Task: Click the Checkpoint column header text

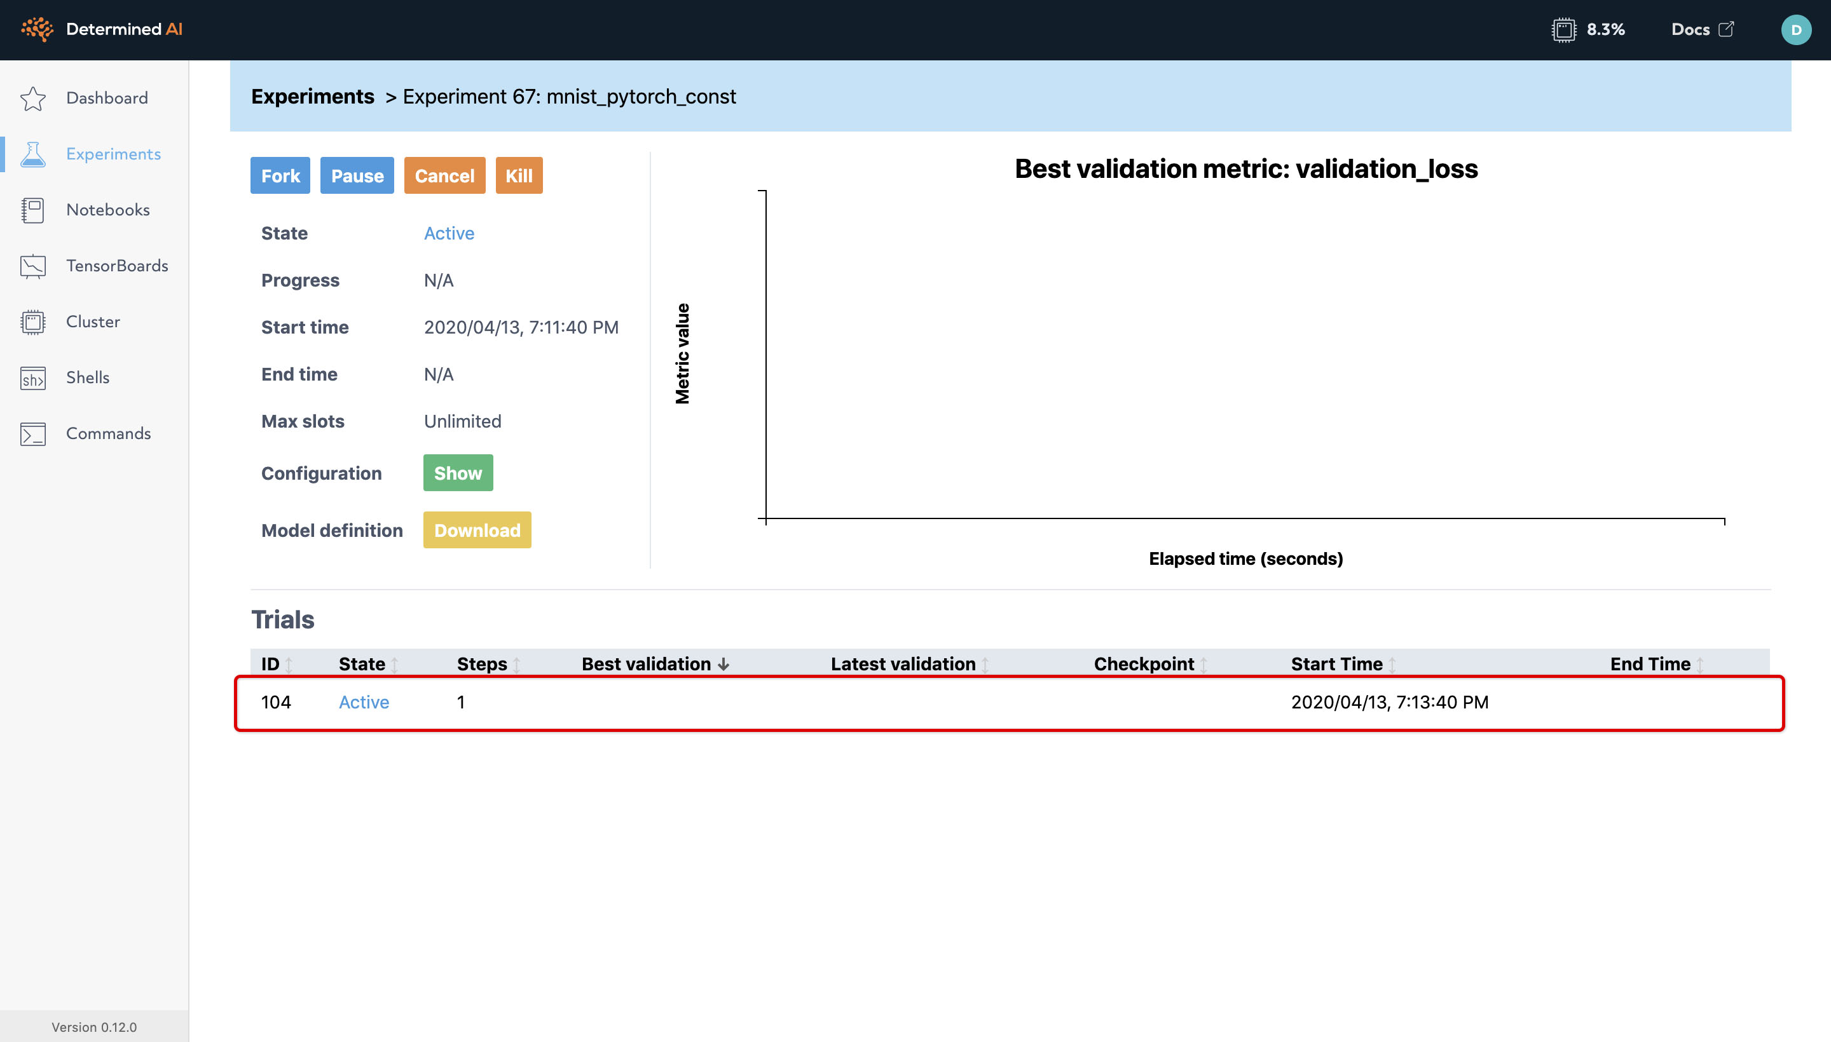Action: coord(1144,664)
